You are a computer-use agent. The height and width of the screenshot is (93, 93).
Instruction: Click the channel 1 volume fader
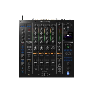(35, 62)
